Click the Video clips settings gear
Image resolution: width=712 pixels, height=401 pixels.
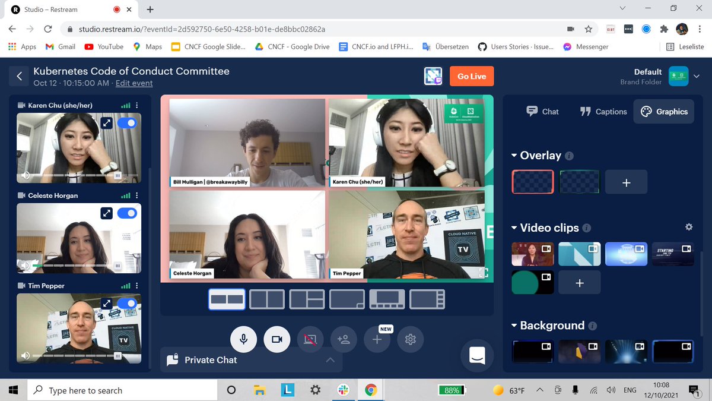(x=689, y=228)
